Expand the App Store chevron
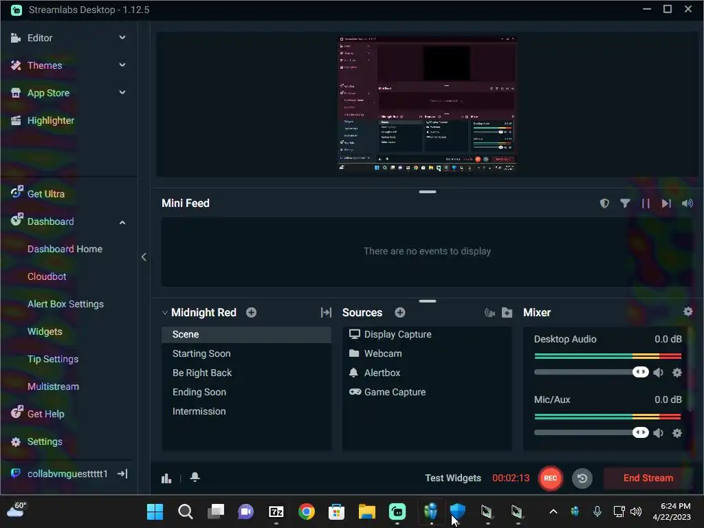This screenshot has height=528, width=704. point(122,93)
